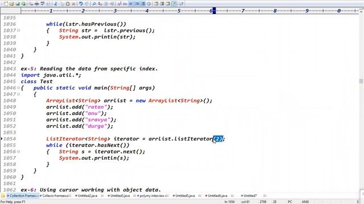The image size is (364, 204).
Task: Switch to the Collecio frameewc document tab
Action: [55, 195]
